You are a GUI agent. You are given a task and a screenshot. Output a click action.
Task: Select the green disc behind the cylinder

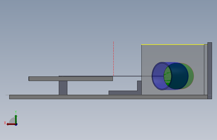click(191, 76)
